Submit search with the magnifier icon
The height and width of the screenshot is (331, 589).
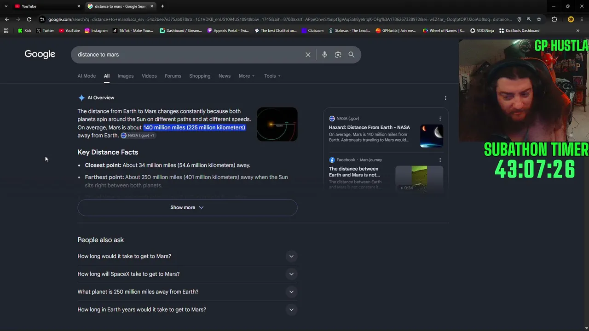pos(352,55)
